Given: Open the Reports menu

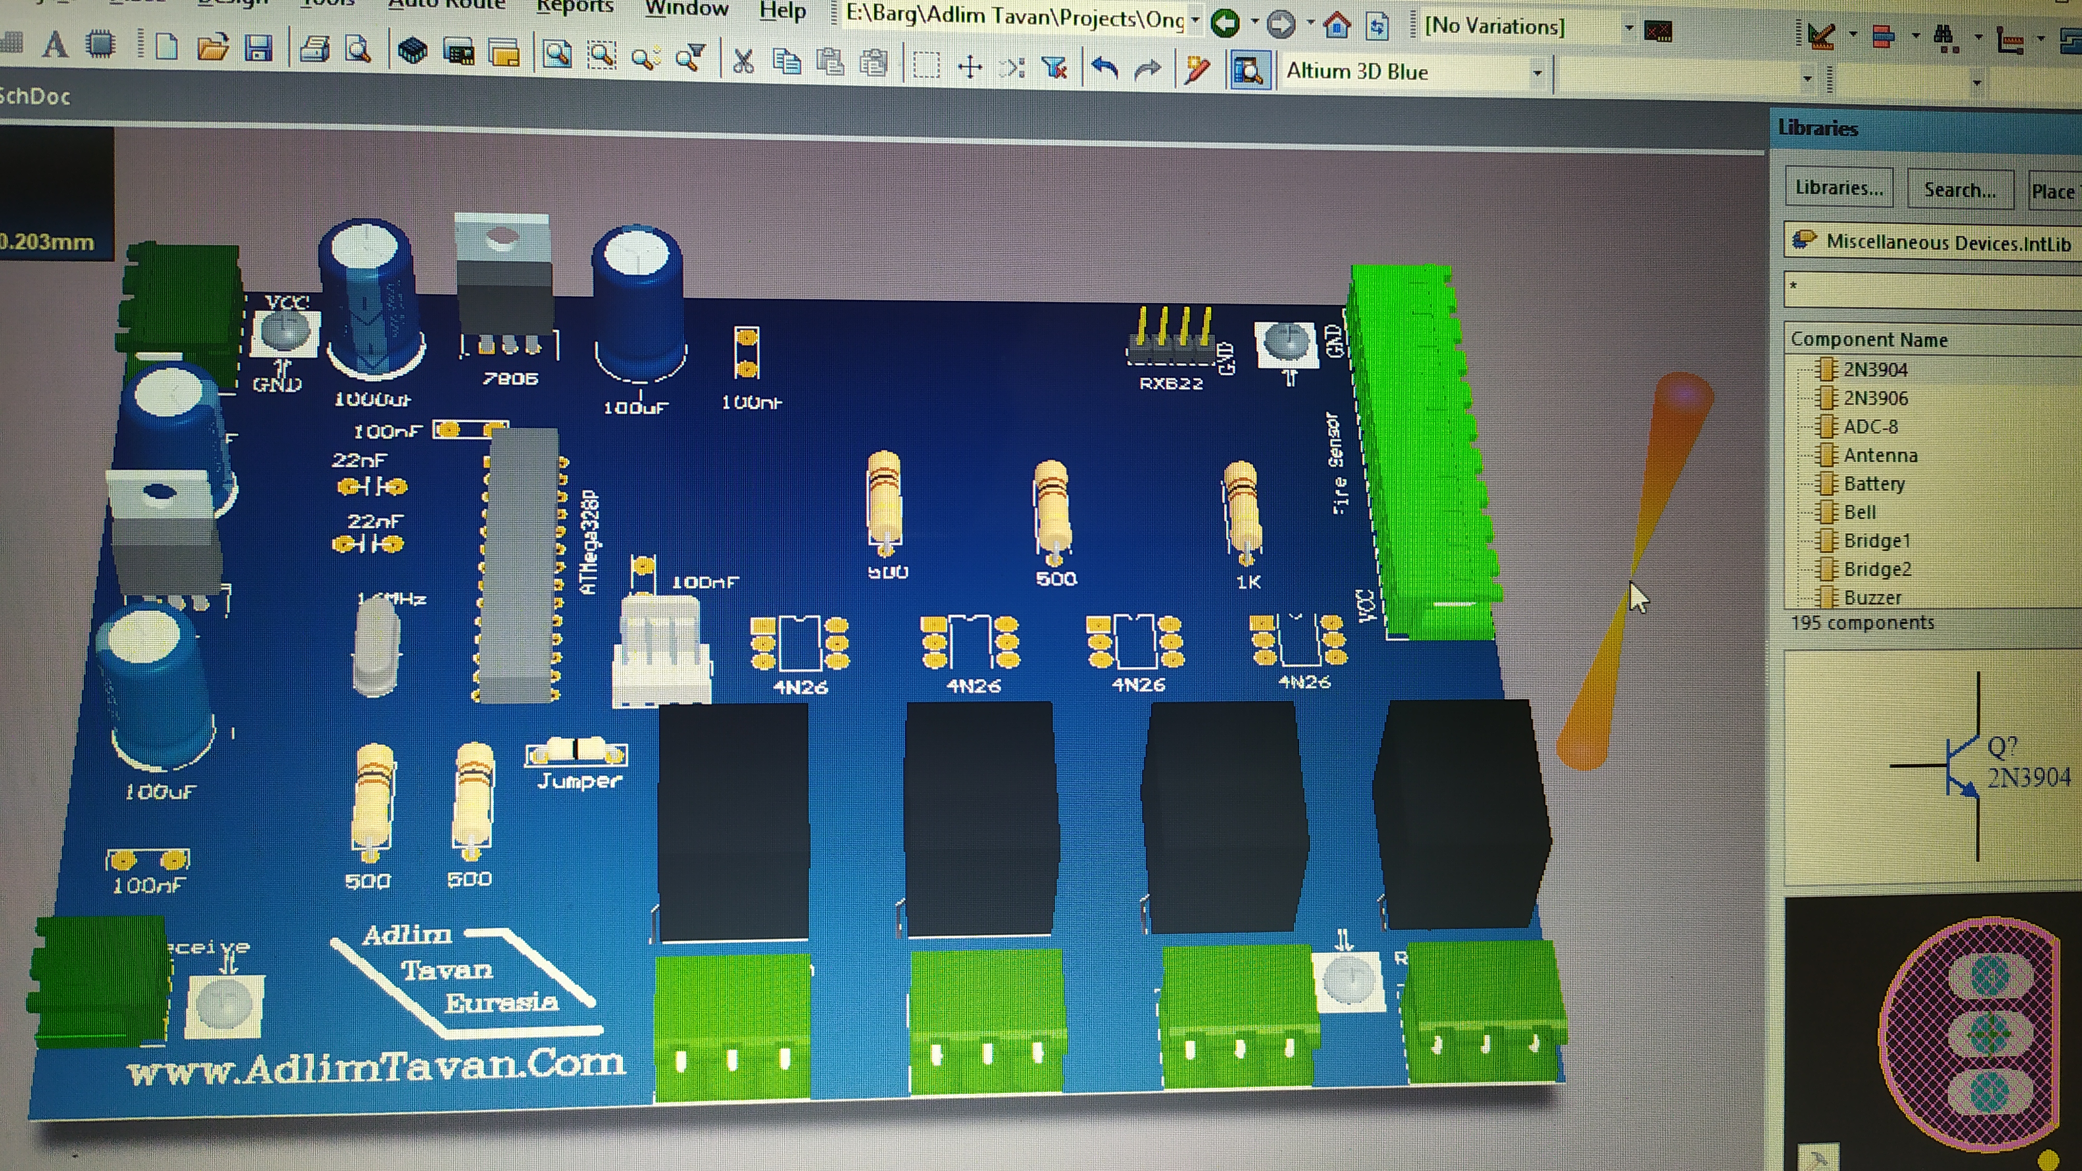Looking at the screenshot, I should pos(575,7).
